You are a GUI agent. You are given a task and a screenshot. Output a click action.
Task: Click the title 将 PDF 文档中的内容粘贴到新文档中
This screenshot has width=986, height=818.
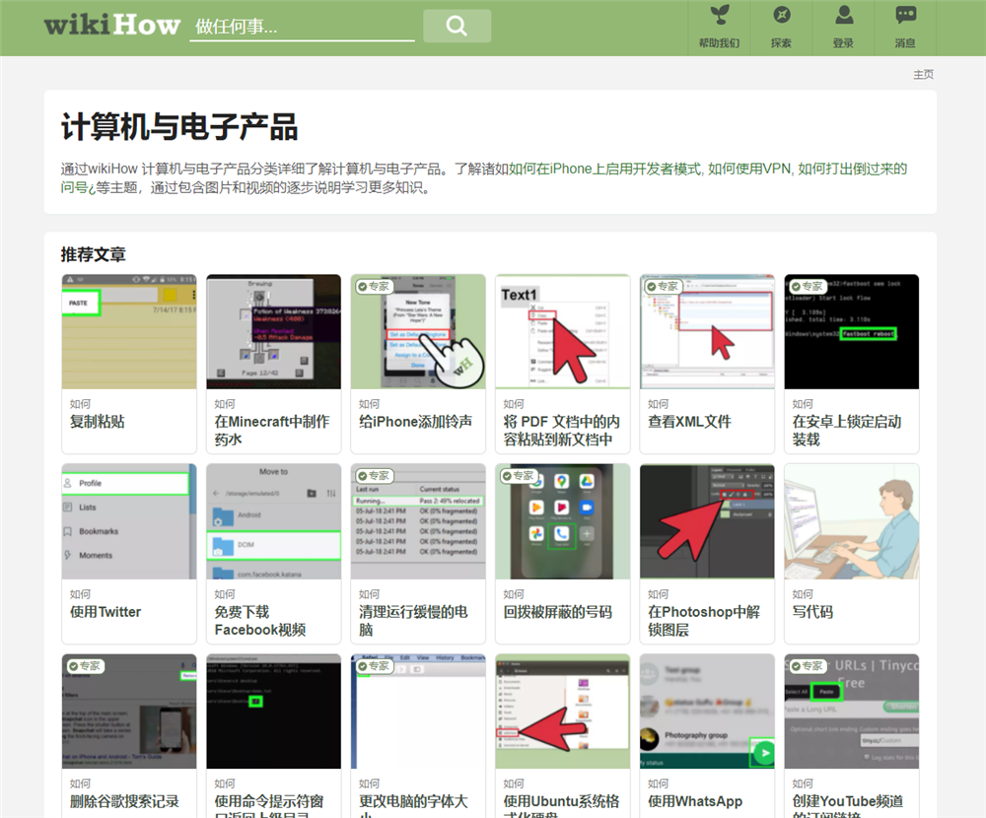point(562,430)
